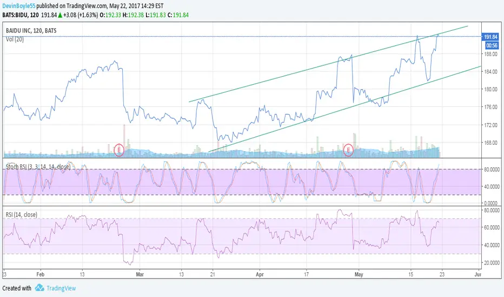This screenshot has width=504, height=297.
Task: Click the May date axis label
Action: pos(359,274)
